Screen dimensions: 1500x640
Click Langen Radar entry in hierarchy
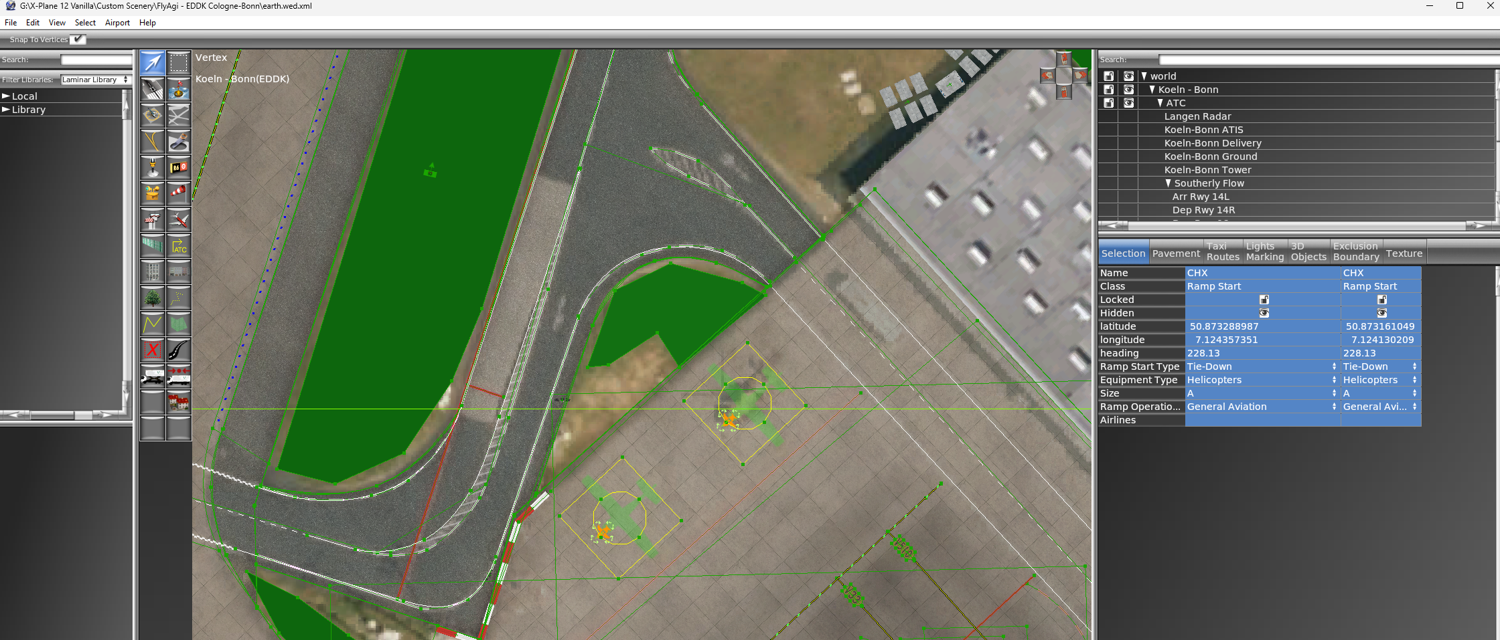pyautogui.click(x=1197, y=116)
